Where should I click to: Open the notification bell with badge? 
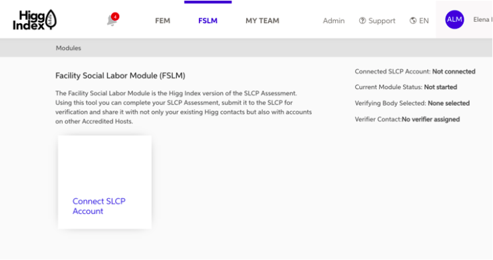pyautogui.click(x=112, y=19)
